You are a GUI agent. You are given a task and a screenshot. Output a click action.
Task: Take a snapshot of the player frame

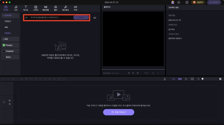153,73
